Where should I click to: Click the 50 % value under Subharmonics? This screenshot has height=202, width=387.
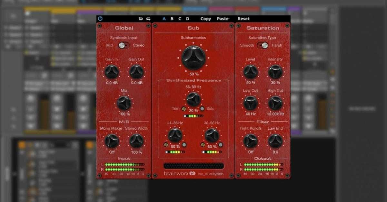click(194, 74)
